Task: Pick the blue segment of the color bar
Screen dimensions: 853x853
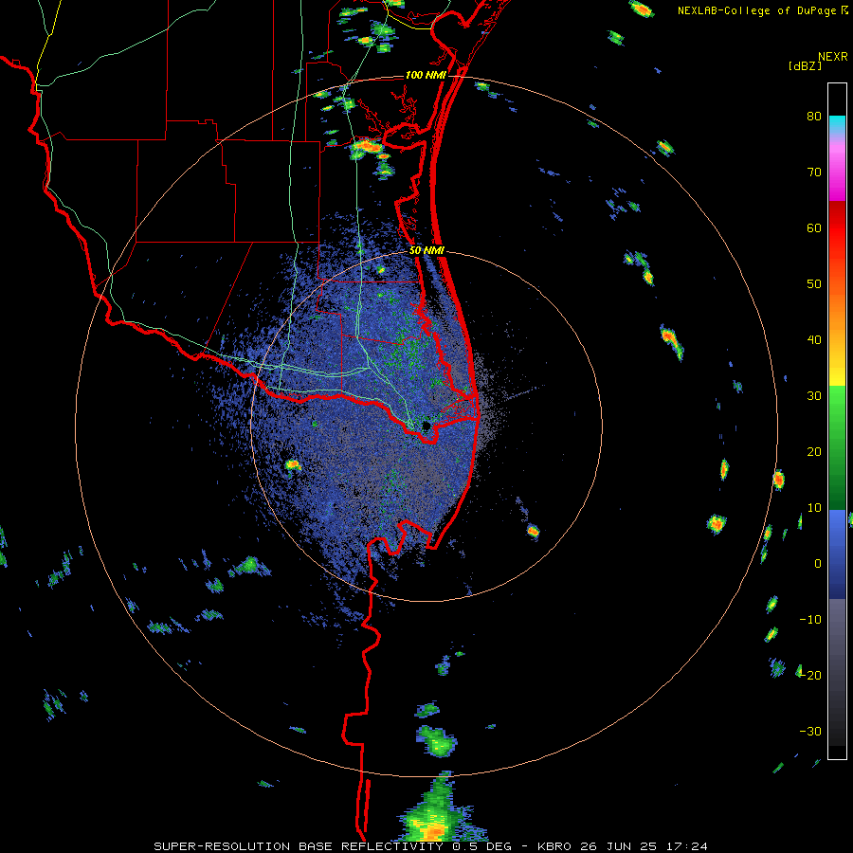Action: (837, 554)
